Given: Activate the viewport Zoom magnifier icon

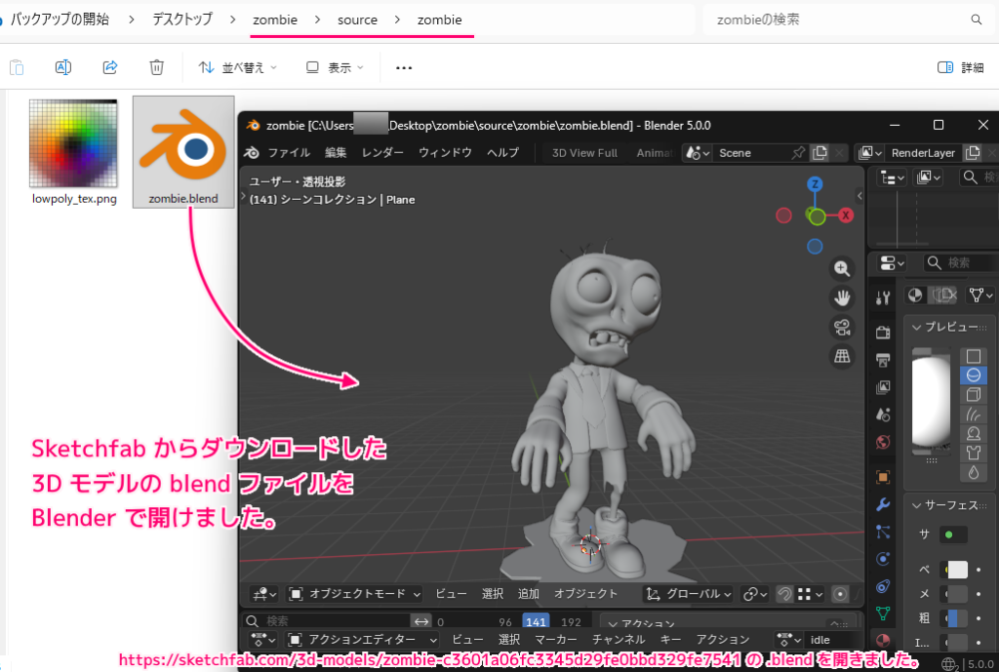Looking at the screenshot, I should pos(843,268).
